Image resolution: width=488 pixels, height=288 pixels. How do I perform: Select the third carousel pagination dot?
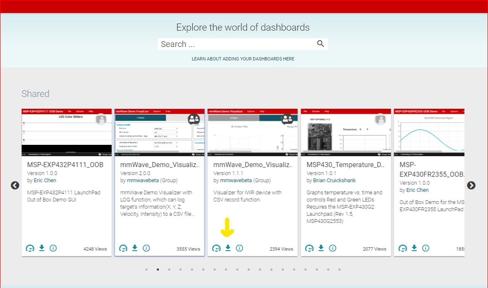(169, 270)
